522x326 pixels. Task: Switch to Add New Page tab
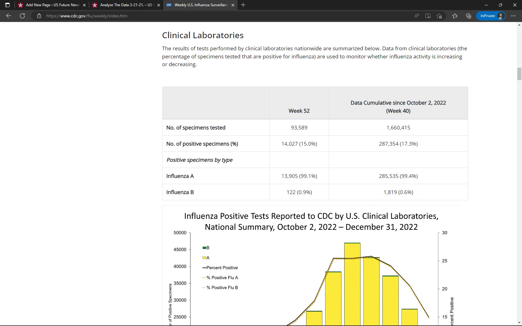click(50, 5)
